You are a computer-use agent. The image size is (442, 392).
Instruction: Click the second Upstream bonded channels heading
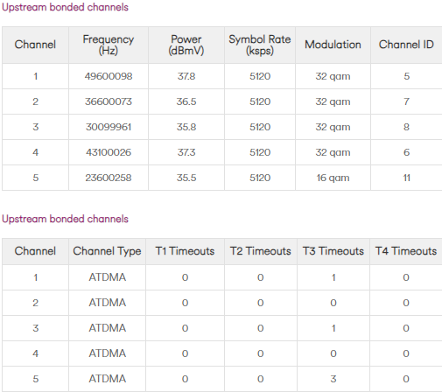tap(65, 219)
